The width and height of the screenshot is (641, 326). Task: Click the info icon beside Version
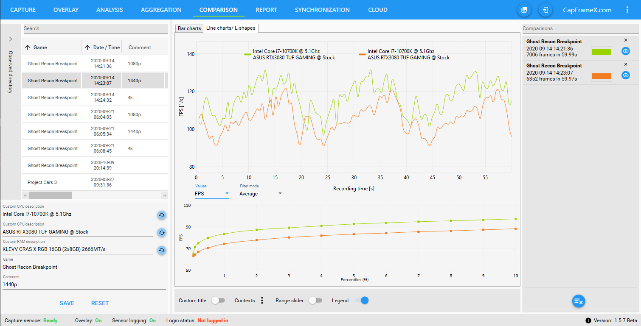point(588,320)
